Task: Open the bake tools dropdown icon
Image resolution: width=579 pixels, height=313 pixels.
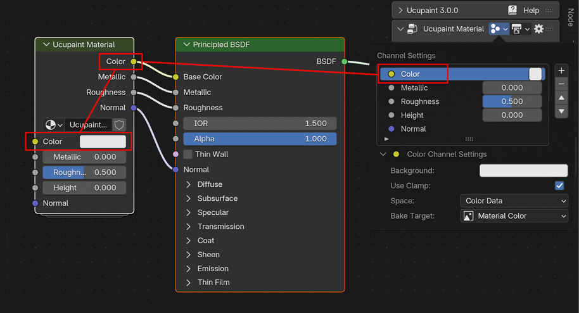Action: (521, 29)
